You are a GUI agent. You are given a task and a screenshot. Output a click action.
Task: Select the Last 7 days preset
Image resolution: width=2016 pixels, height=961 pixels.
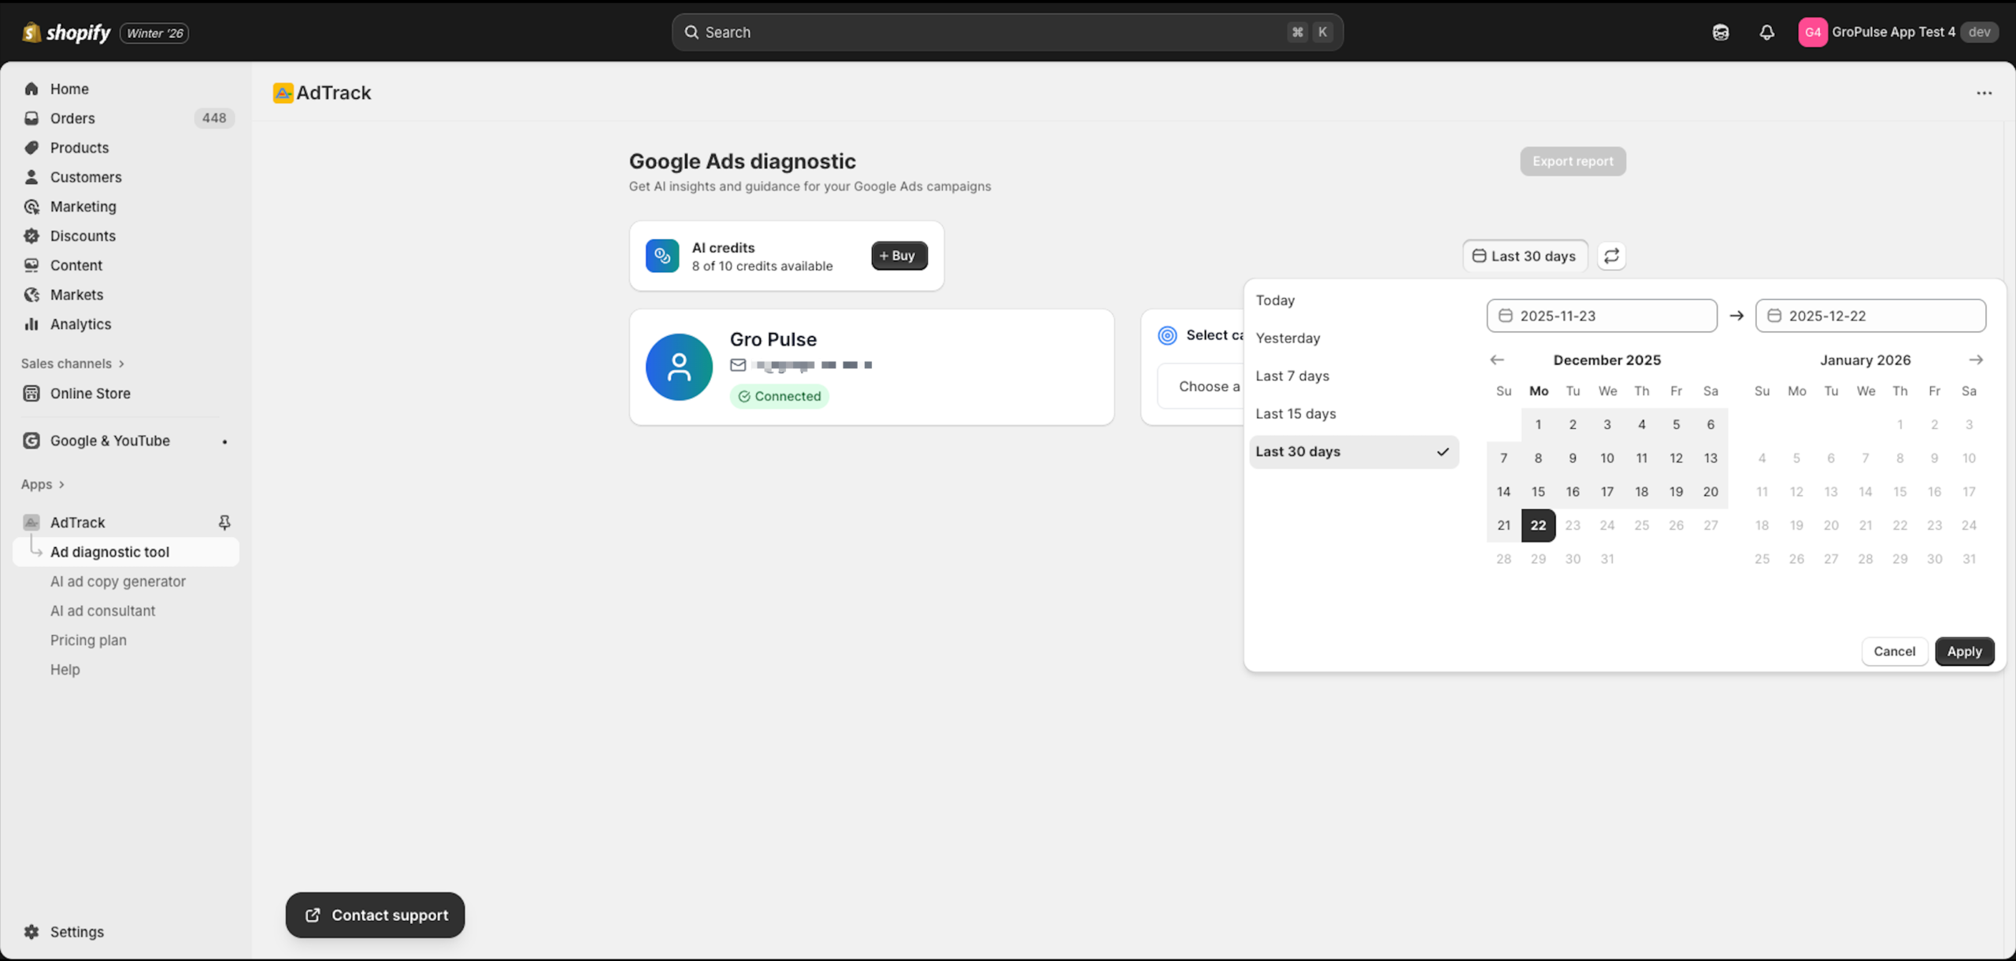point(1292,375)
